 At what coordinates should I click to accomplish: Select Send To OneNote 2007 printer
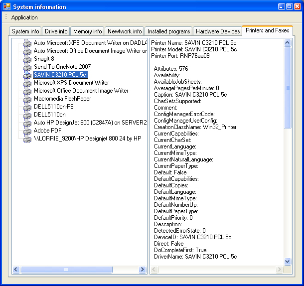pyautogui.click(x=62, y=67)
